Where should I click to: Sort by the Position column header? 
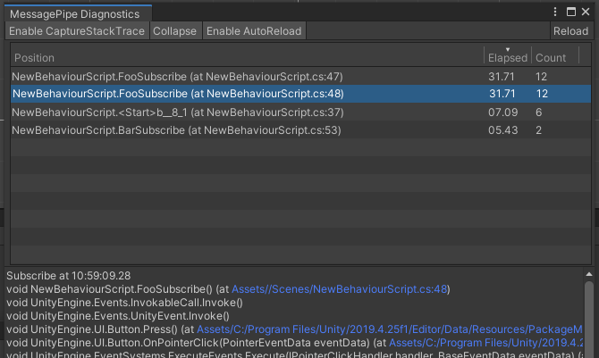pos(241,58)
